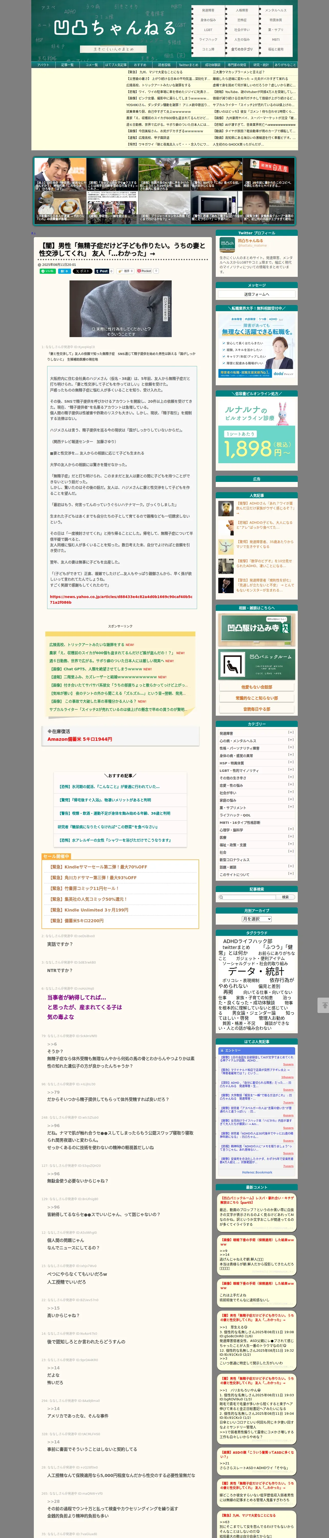Open the 記事一覧 nav menu item

pos(67,65)
